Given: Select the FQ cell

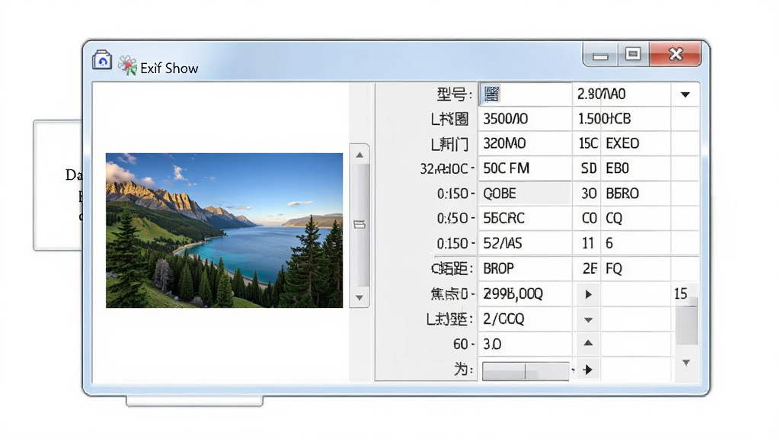Looking at the screenshot, I should tap(636, 269).
